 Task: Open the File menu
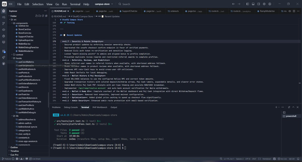(19, 4)
